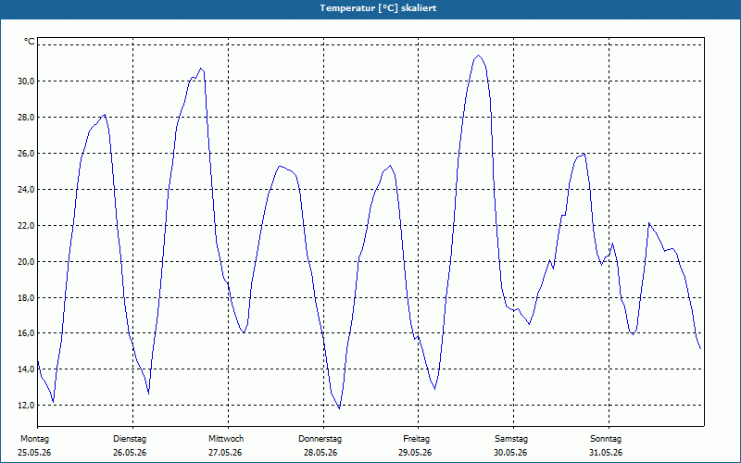Screen dimensions: 741x463
Task: Click the 24,0 axis value
Action: (x=26, y=190)
